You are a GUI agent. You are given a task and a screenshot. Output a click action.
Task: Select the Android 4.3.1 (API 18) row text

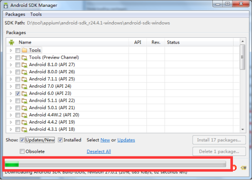click(x=52, y=129)
